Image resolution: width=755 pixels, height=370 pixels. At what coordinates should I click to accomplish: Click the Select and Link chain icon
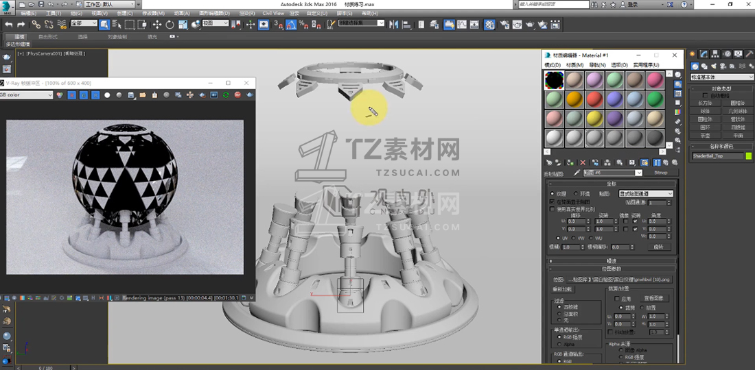click(36, 25)
